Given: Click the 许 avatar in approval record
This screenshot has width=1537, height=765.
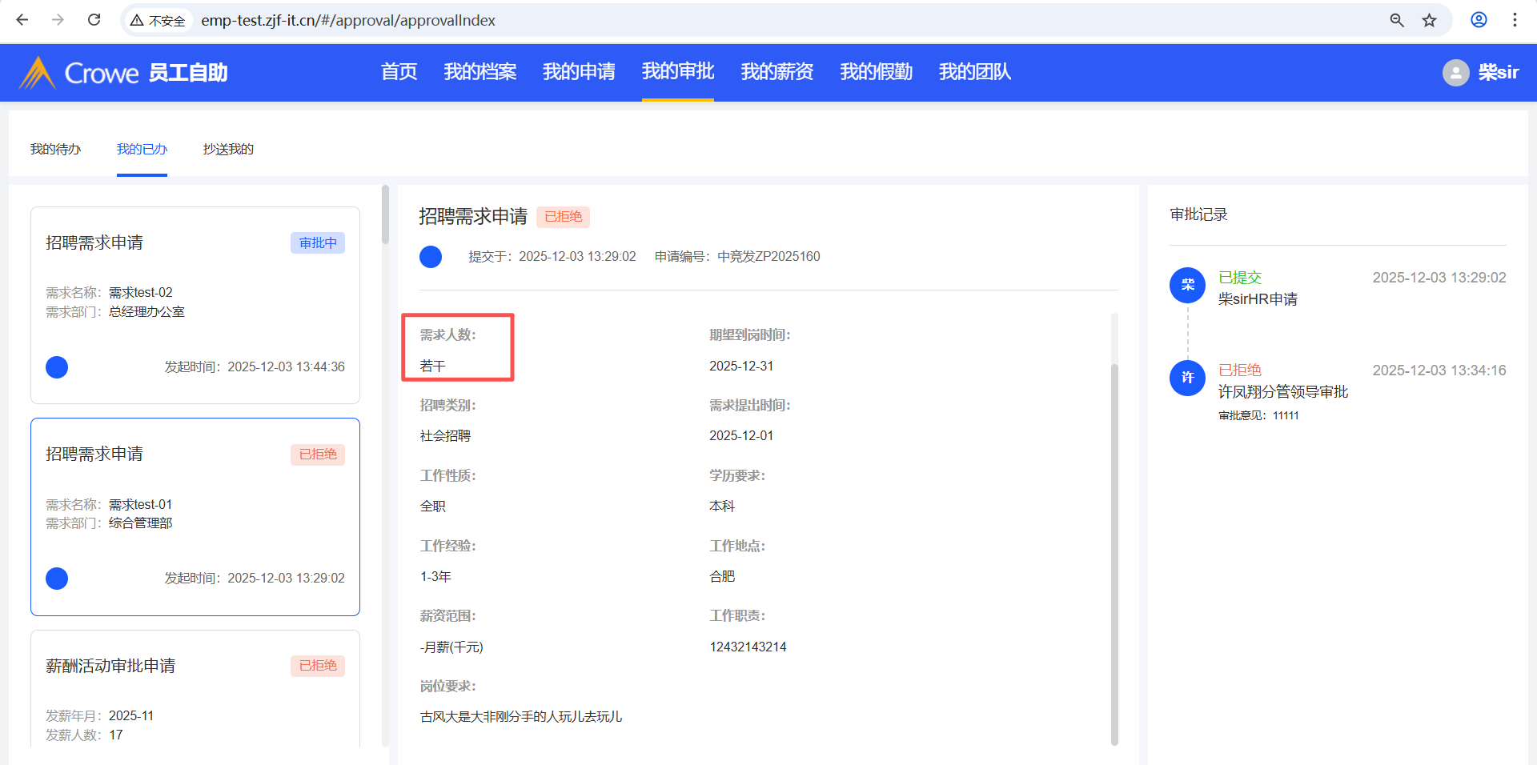Looking at the screenshot, I should (x=1188, y=378).
